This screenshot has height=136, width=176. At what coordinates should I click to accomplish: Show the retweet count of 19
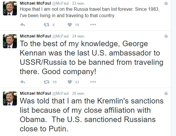pyautogui.click(x=54, y=82)
